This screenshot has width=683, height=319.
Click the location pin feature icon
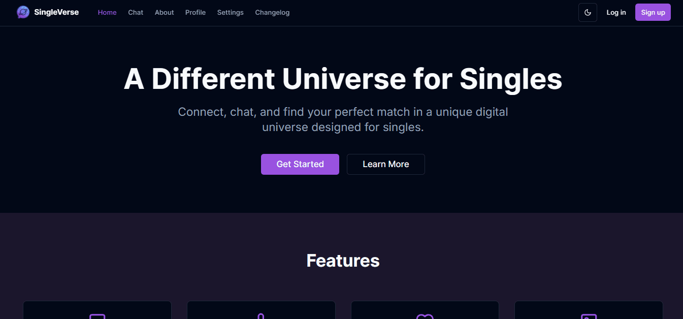(261, 317)
